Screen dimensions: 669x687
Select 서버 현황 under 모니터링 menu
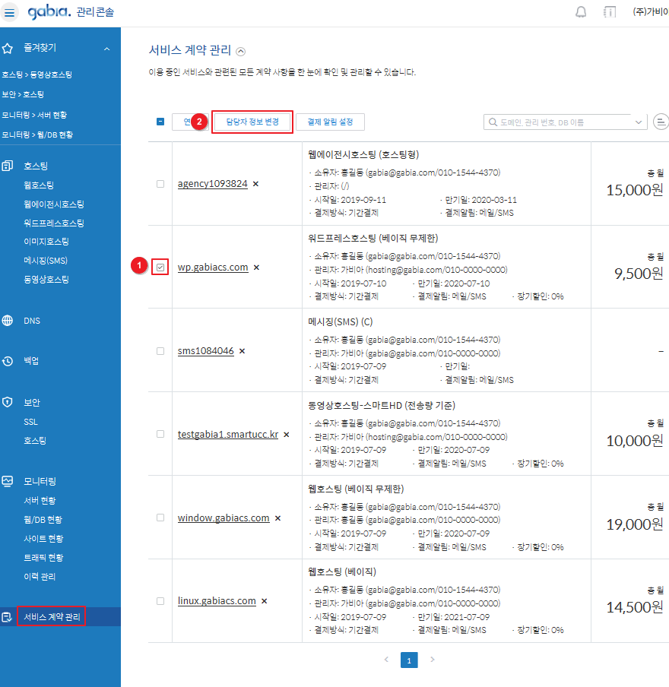[x=40, y=500]
